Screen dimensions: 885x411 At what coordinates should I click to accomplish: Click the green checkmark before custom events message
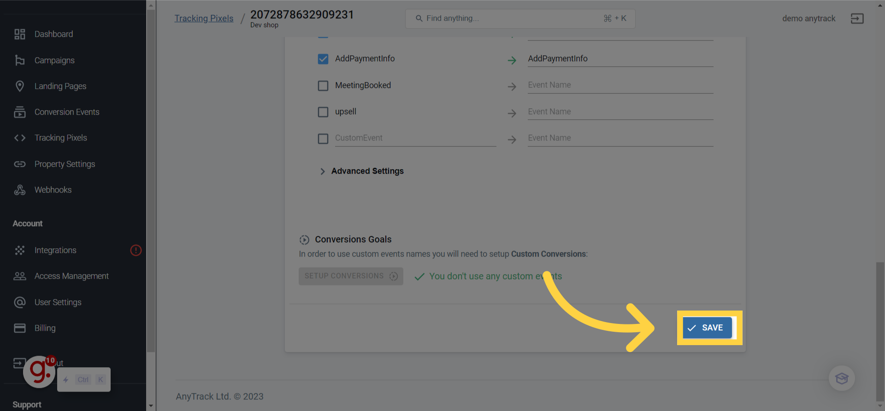pos(419,276)
